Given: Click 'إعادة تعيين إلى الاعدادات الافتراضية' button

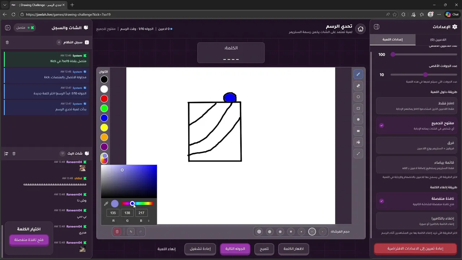Looking at the screenshot, I should (x=415, y=249).
